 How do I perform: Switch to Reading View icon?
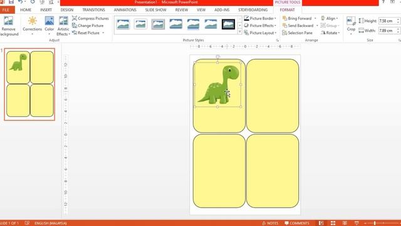[x=345, y=223]
